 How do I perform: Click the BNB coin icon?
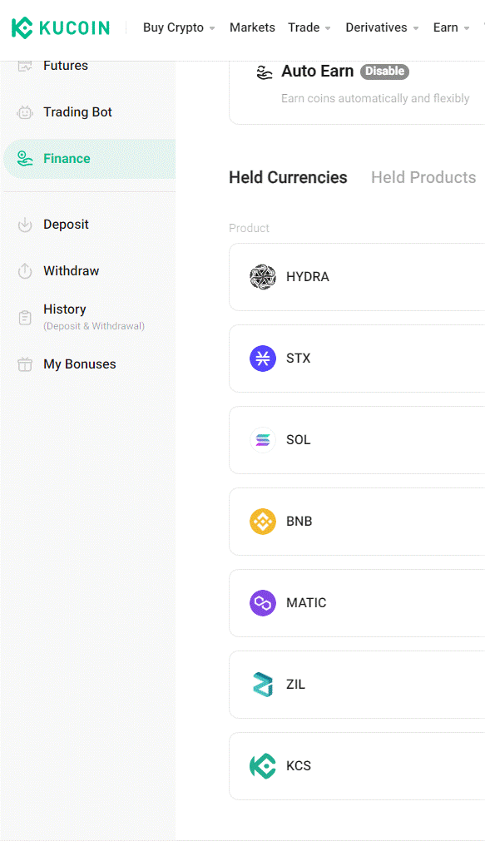[x=263, y=522]
